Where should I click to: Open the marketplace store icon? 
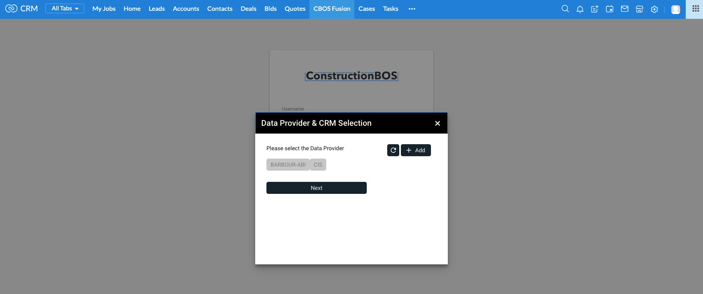640,9
